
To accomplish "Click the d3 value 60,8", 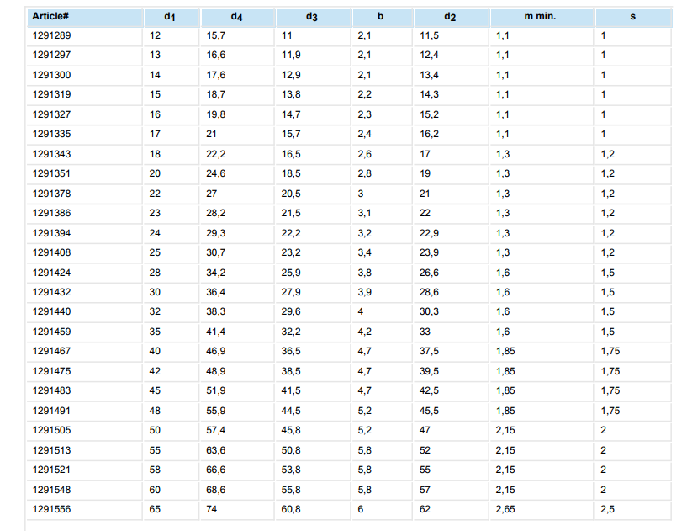I will (x=291, y=509).
